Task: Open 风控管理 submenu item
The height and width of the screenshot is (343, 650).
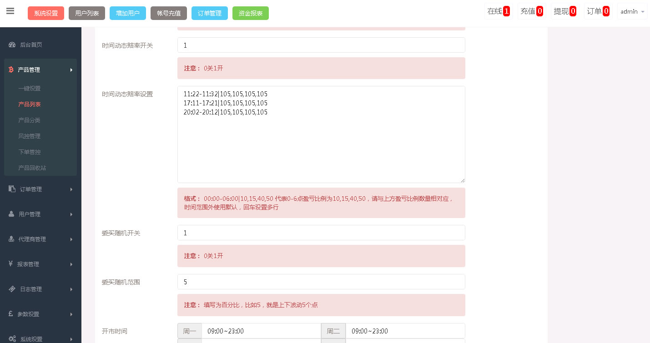Action: 30,136
